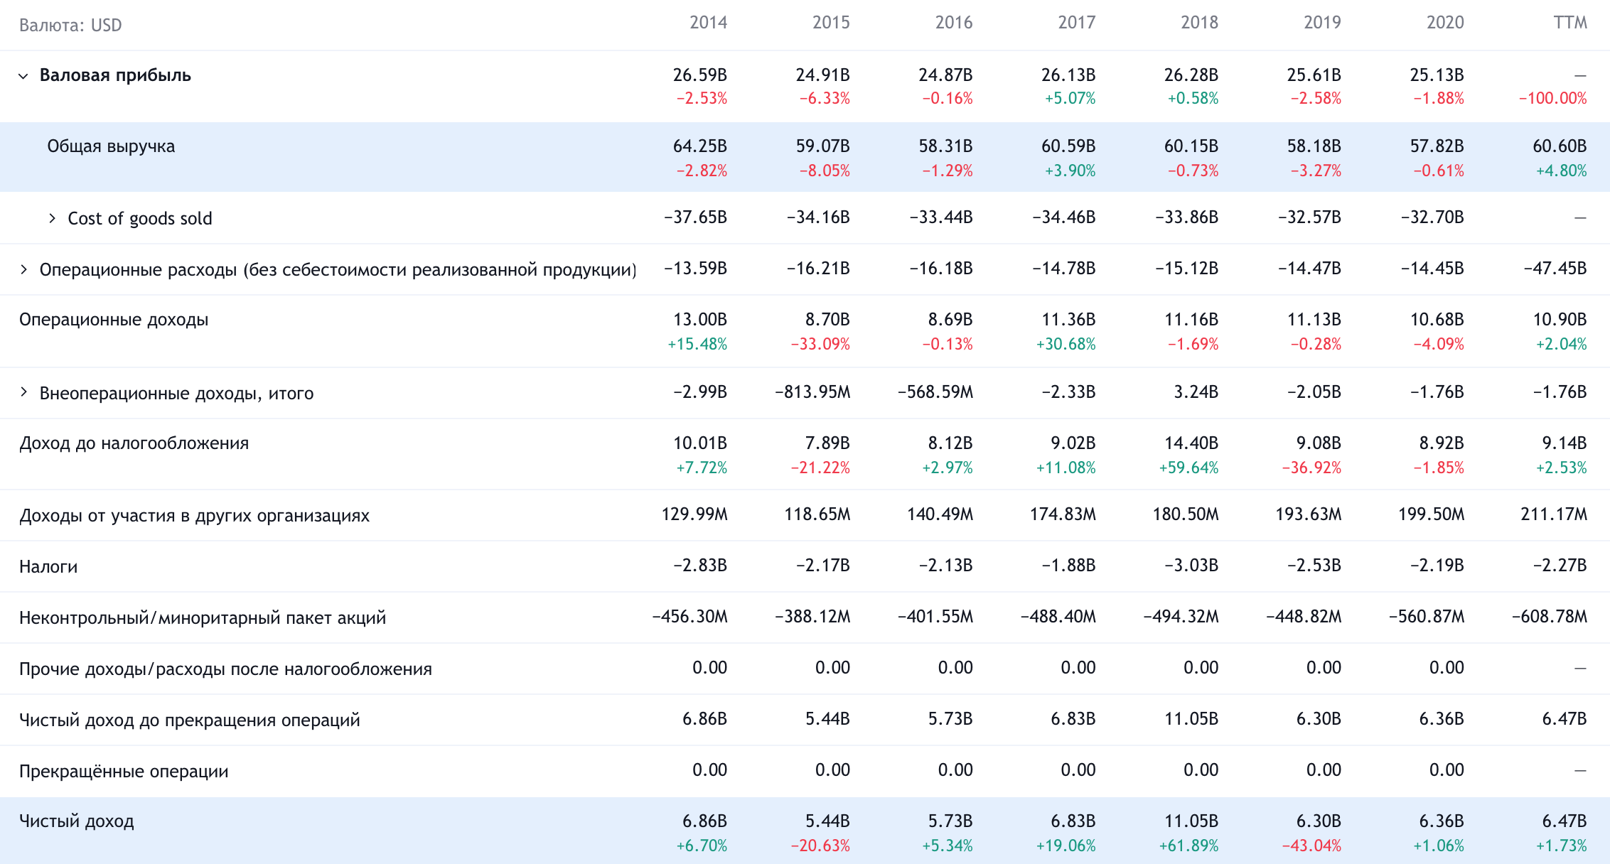Viewport: 1610px width, 864px height.
Task: Click the 2019 column header
Action: [1323, 23]
